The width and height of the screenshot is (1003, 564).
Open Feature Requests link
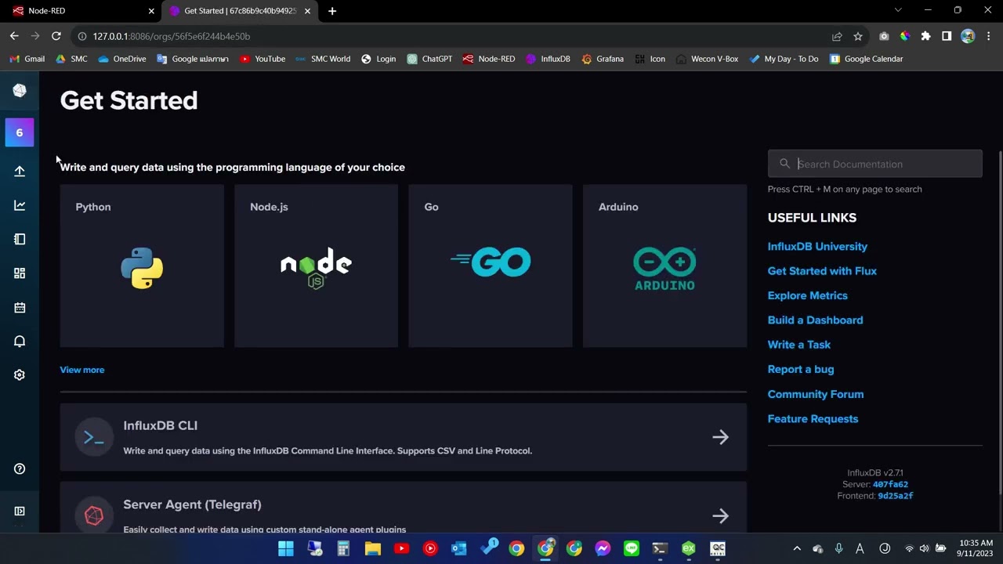click(x=813, y=418)
